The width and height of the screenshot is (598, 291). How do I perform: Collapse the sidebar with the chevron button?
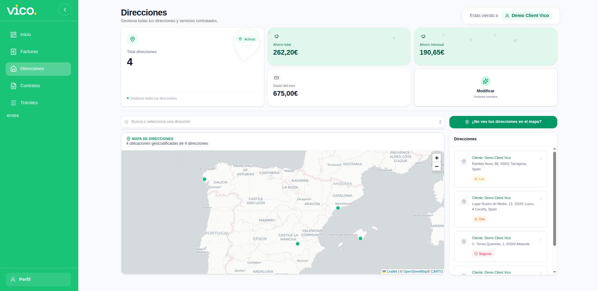click(x=65, y=10)
